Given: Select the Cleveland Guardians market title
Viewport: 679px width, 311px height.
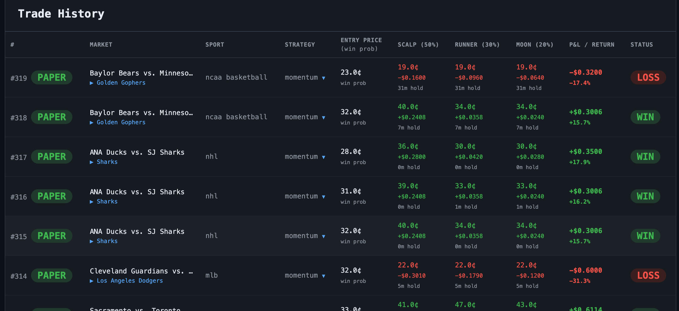Looking at the screenshot, I should [141, 271].
